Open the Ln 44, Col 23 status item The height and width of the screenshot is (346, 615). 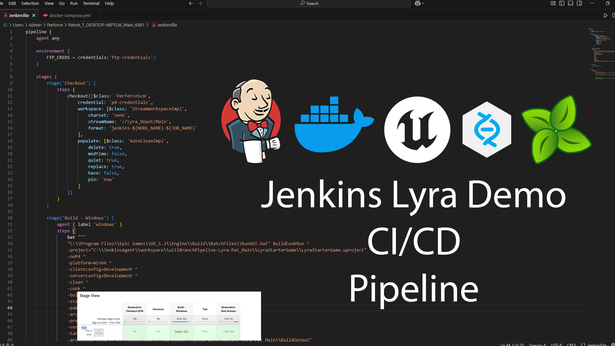coord(512,345)
